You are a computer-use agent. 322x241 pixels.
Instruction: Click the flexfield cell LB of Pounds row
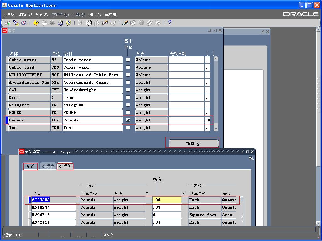(x=208, y=120)
